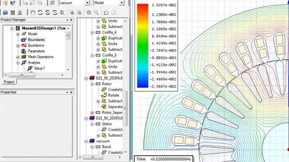Click the Mesh Operations icon

[24, 57]
